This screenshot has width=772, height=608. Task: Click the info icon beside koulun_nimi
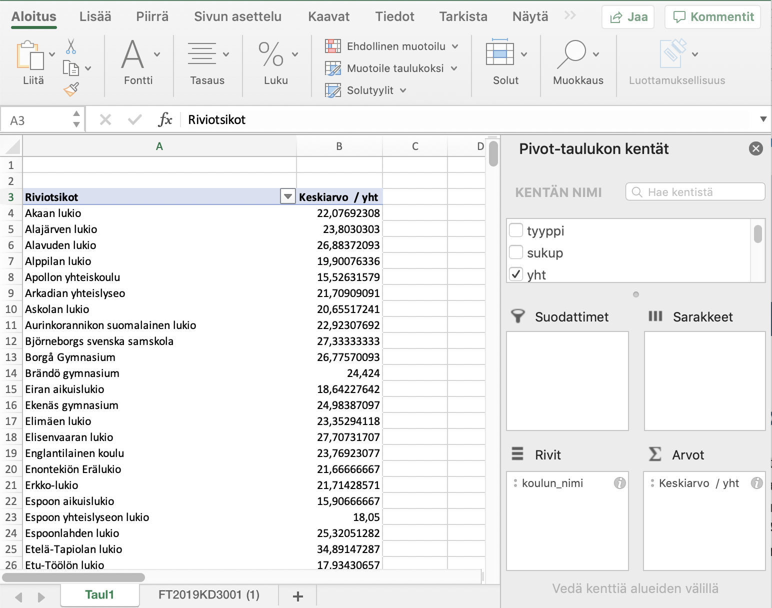619,483
